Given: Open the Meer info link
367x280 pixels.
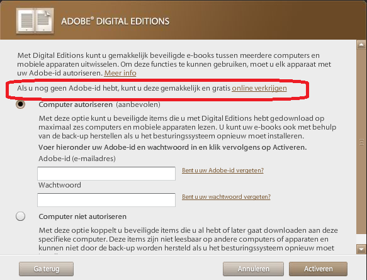Looking at the screenshot, I should click(120, 73).
